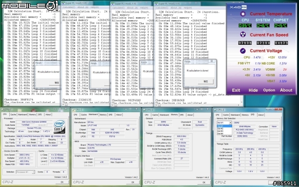This screenshot has width=299, height=187.
Task: Select CPU tab in CPU-Z Mainboard window
Action: pos(76,115)
